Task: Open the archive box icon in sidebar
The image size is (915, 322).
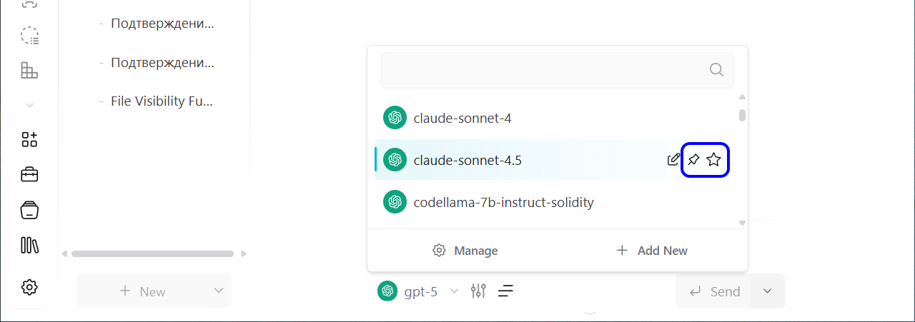Action: tap(29, 210)
